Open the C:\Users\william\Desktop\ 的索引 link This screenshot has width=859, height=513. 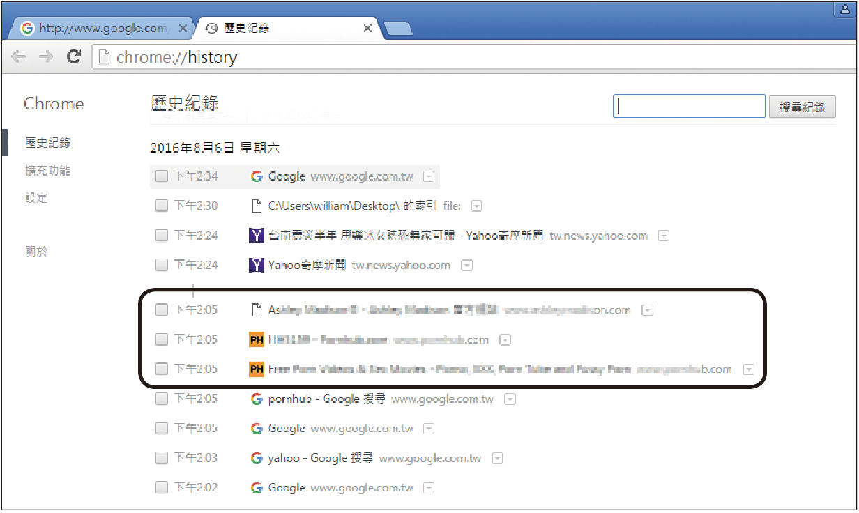click(352, 206)
